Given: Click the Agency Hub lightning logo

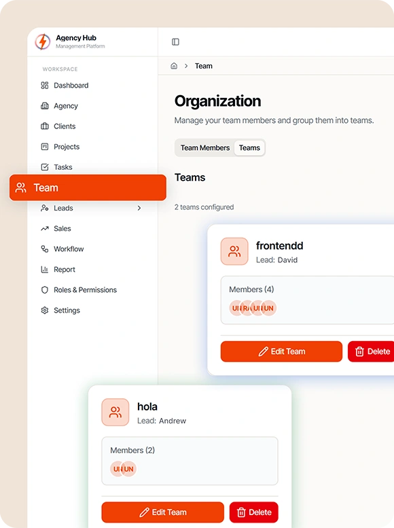Looking at the screenshot, I should pyautogui.click(x=42, y=41).
